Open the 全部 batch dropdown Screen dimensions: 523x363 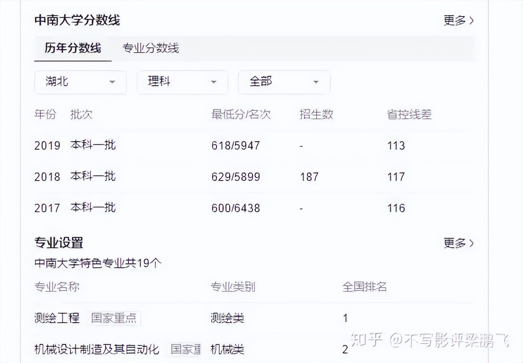(x=284, y=82)
